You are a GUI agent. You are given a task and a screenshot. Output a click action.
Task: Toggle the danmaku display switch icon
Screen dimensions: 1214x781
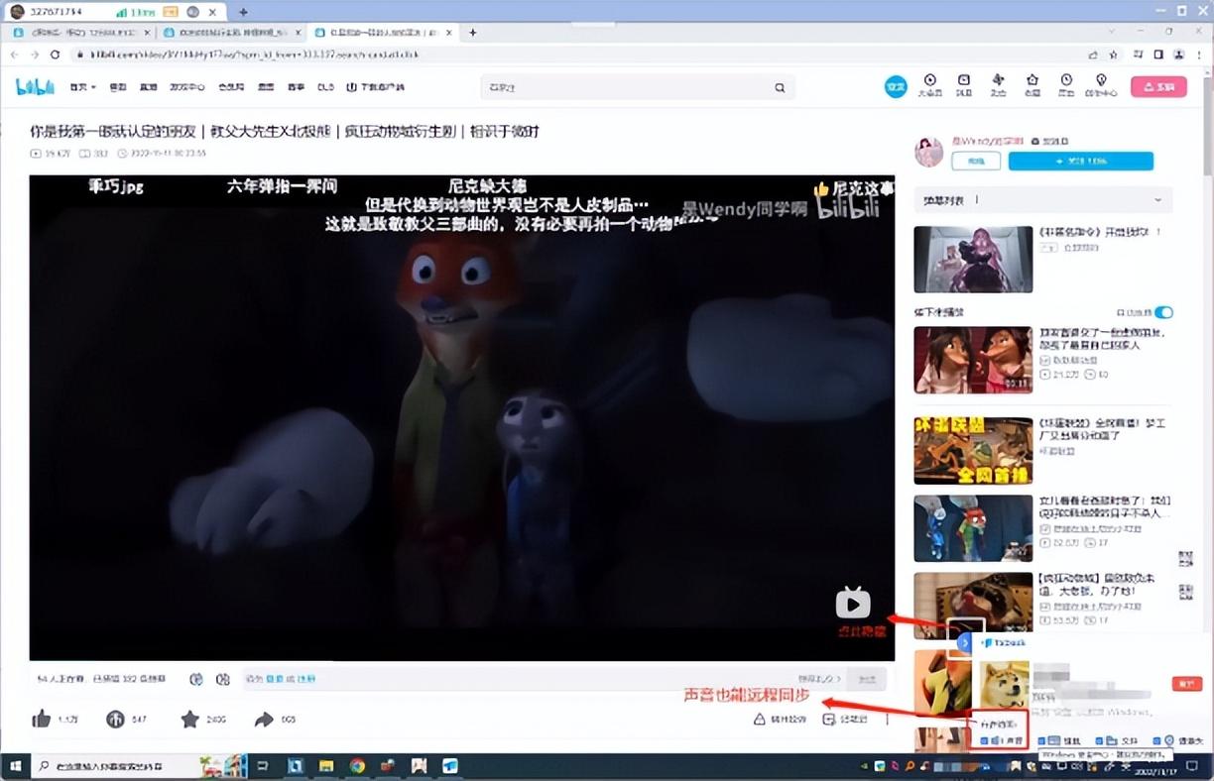pyautogui.click(x=196, y=679)
